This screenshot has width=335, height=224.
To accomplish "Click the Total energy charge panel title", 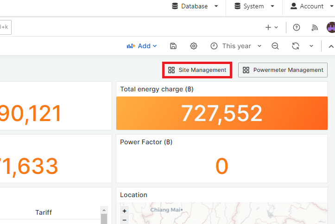I will 157,89.
